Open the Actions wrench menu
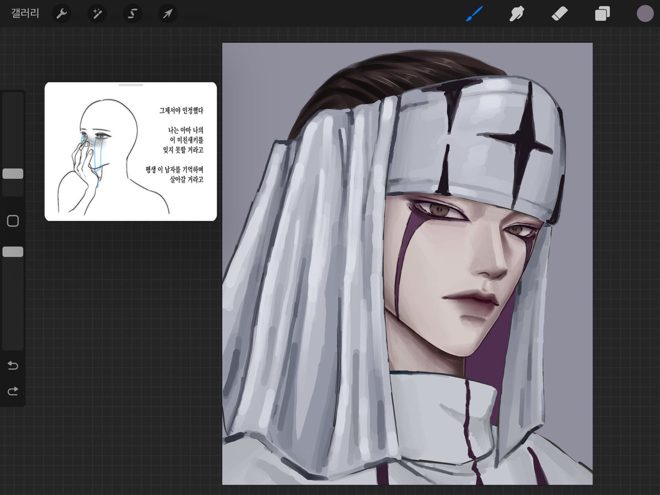 point(62,13)
